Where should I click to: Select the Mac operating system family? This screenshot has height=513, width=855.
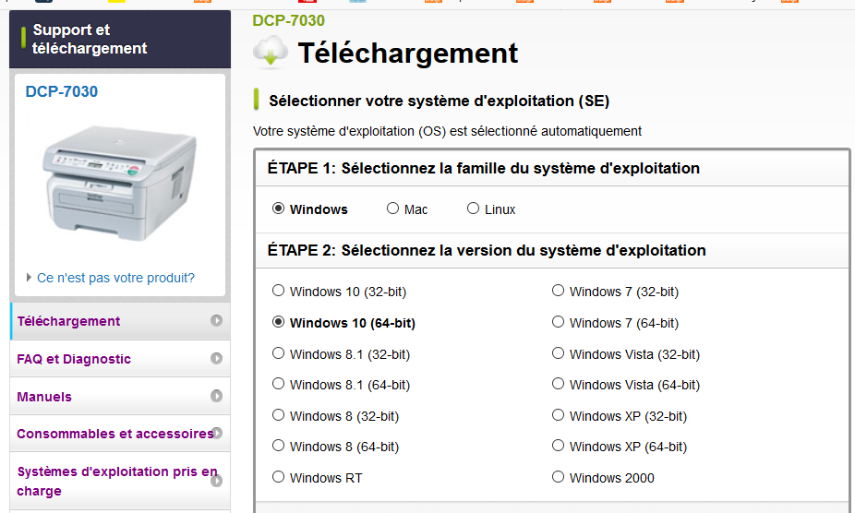(393, 209)
